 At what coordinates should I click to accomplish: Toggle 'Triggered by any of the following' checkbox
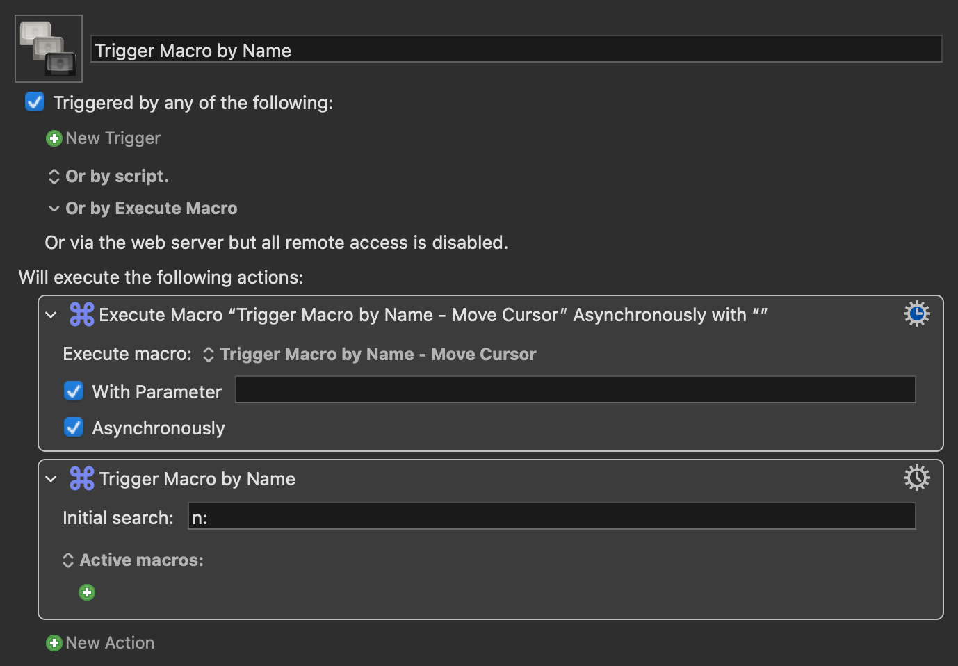[x=35, y=102]
